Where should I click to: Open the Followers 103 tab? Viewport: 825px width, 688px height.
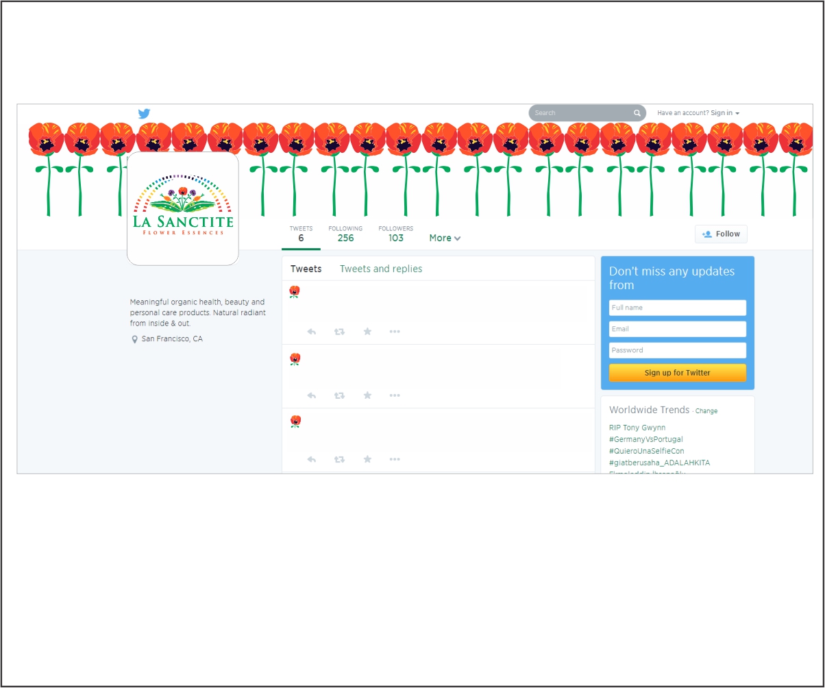click(x=396, y=234)
